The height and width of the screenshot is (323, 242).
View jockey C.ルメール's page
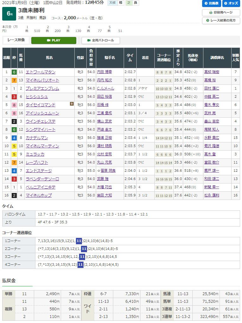[106, 89]
